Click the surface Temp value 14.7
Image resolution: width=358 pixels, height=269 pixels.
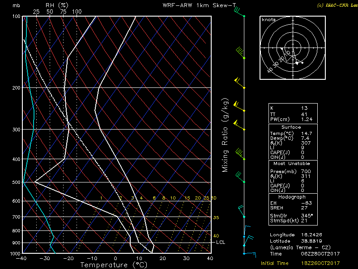307,134
